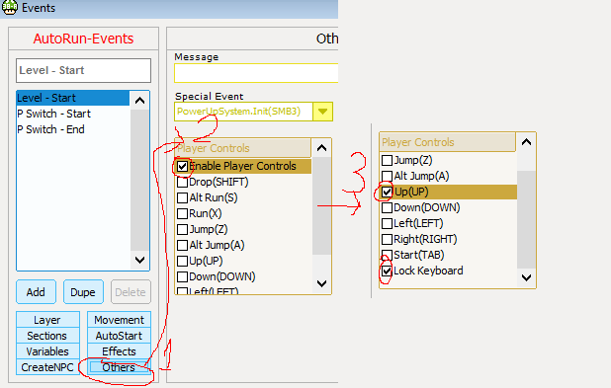This screenshot has height=388, width=611.
Task: Uncheck Up(UP) in the right list
Action: tap(387, 192)
